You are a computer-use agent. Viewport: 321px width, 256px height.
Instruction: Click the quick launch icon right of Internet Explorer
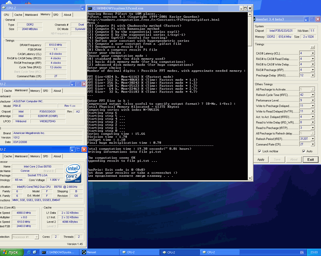tap(35, 252)
